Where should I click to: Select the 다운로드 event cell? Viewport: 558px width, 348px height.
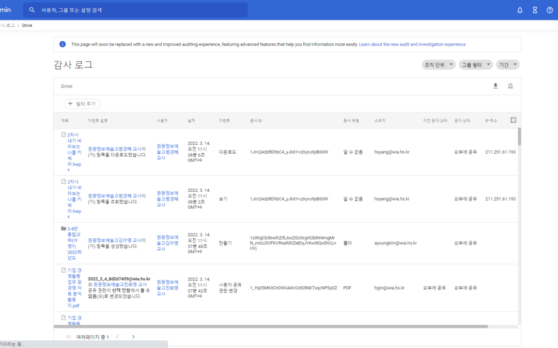click(227, 152)
